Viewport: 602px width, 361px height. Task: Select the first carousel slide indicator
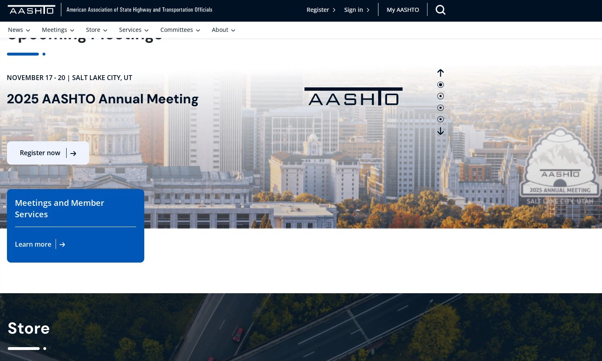(x=440, y=85)
